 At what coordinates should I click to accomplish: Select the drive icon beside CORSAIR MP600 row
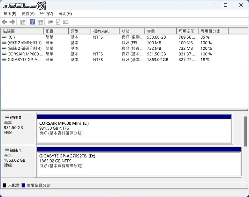[4, 54]
